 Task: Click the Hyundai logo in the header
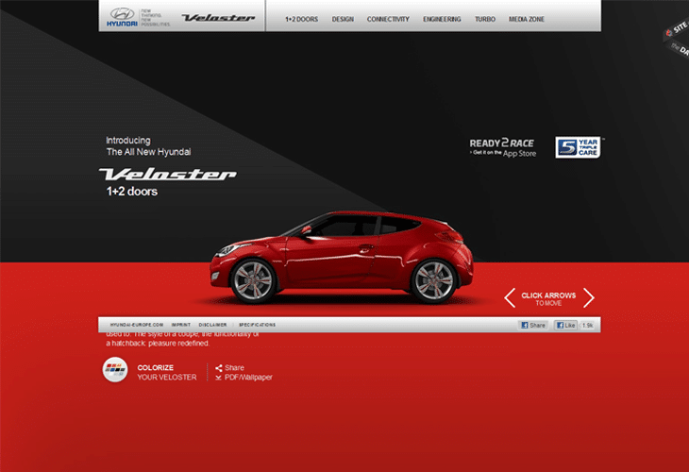(x=122, y=17)
